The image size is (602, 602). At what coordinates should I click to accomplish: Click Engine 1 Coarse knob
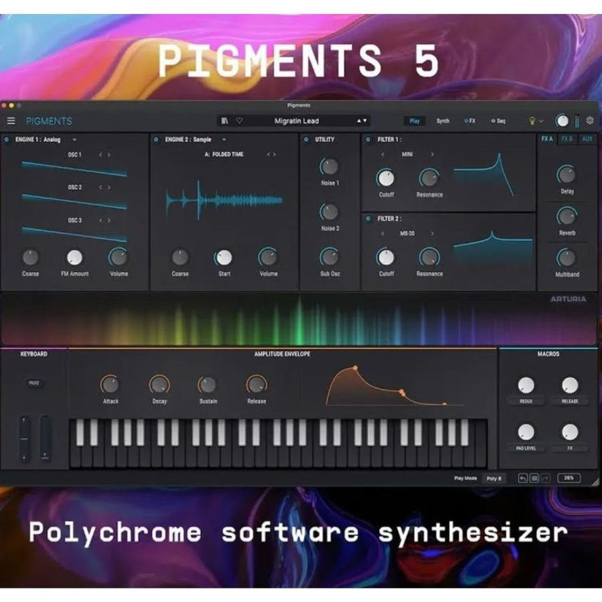tap(30, 258)
